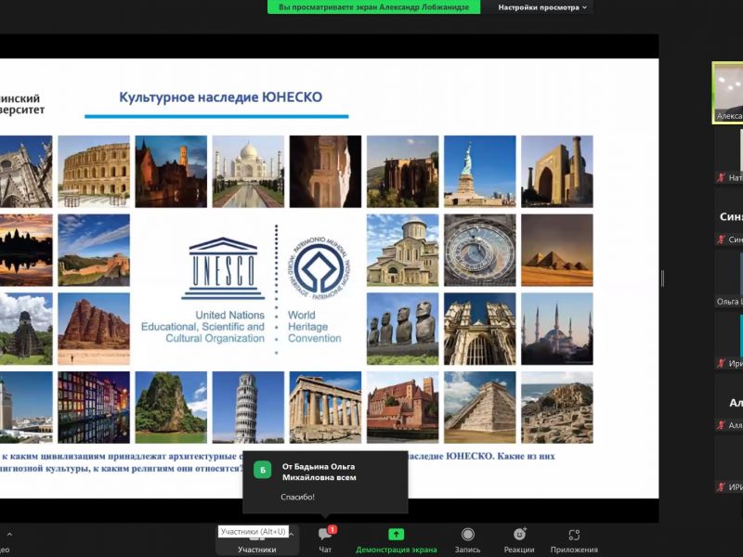The height and width of the screenshot is (557, 743).
Task: Open the Настройки просмотра view settings dropdown
Action: [x=542, y=7]
